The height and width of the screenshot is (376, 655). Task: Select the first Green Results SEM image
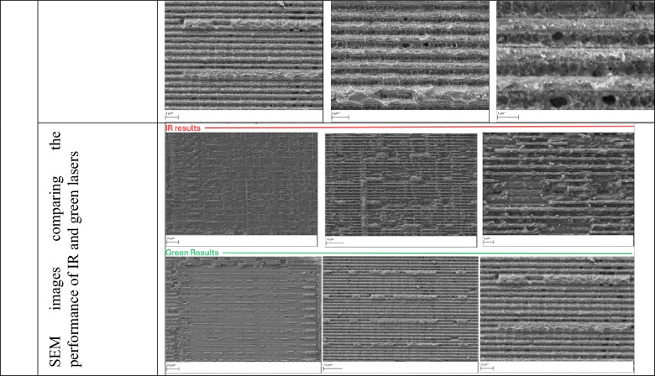244,309
